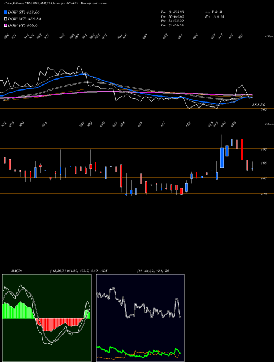This screenshot has height=362, width=274.
Task: Select the 'DOW MT: 456.84' legend label
Action: [25, 19]
